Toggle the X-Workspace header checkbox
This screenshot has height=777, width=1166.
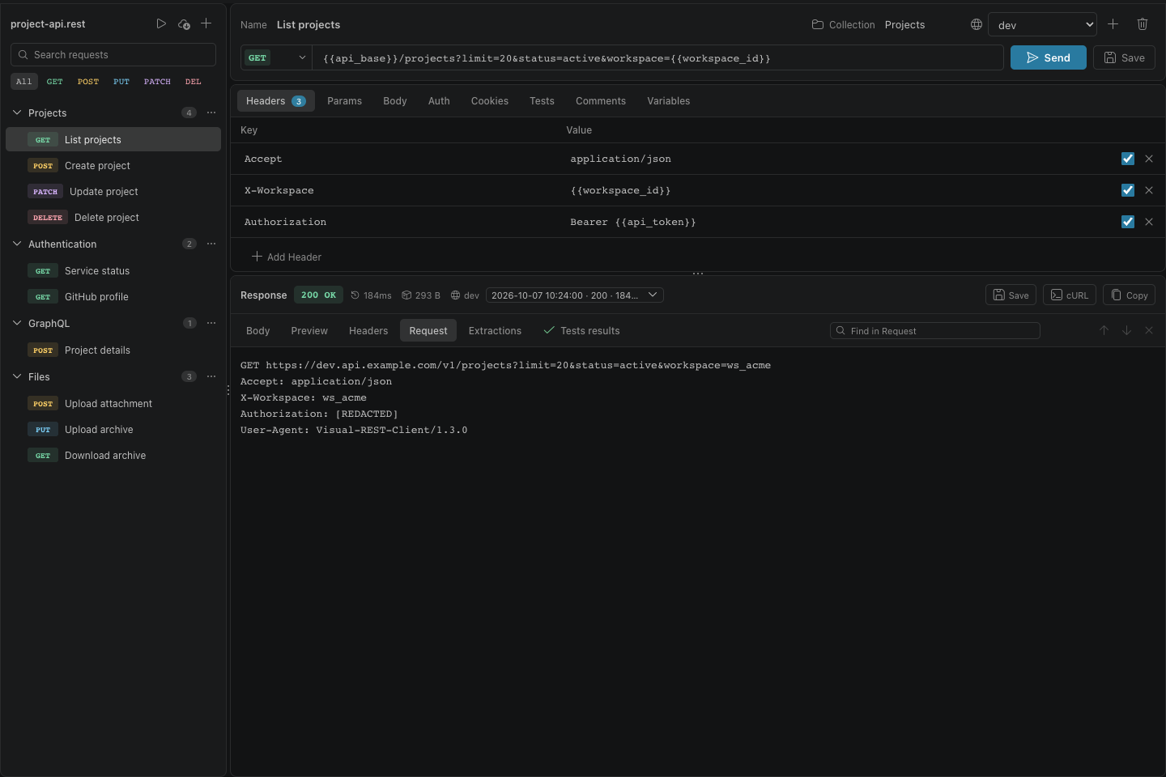(x=1128, y=190)
